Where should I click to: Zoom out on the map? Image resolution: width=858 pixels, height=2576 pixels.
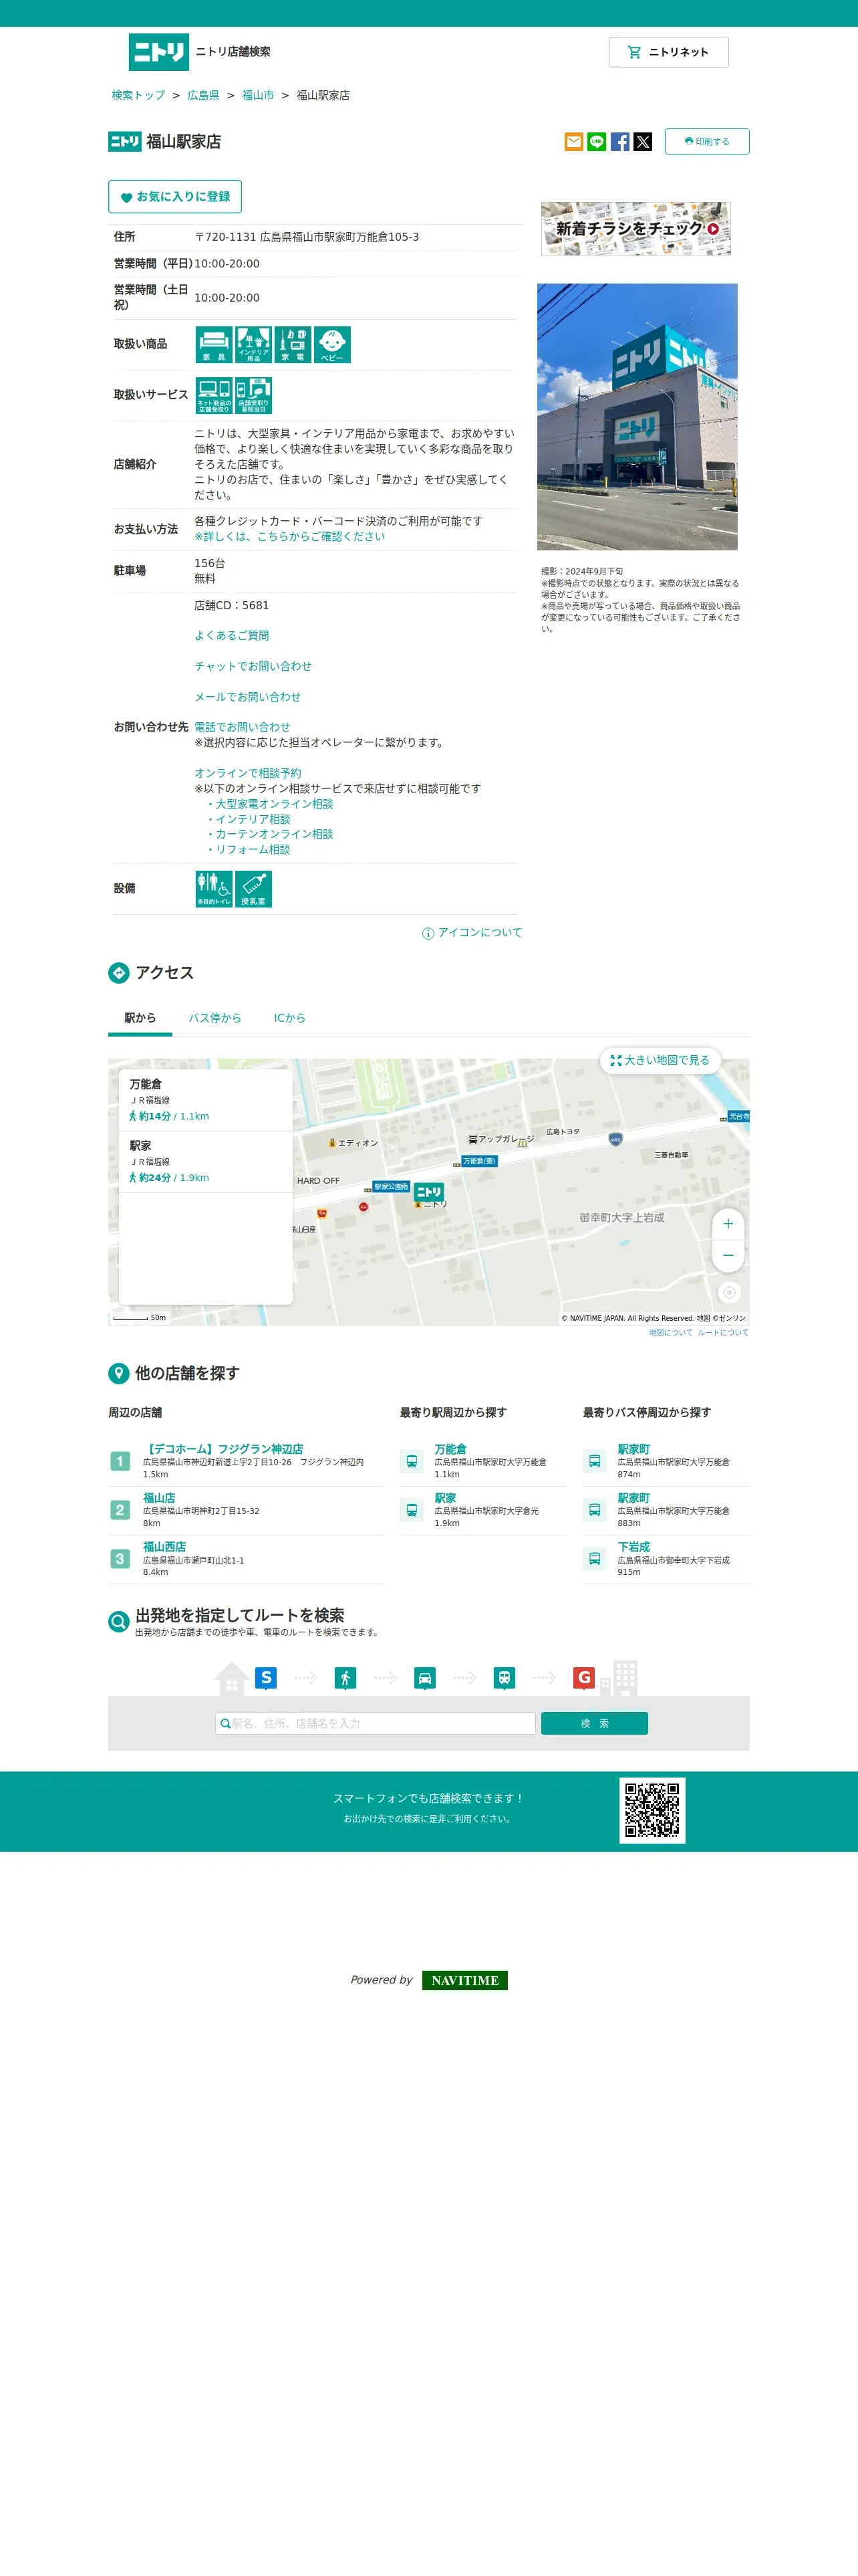coord(728,1255)
